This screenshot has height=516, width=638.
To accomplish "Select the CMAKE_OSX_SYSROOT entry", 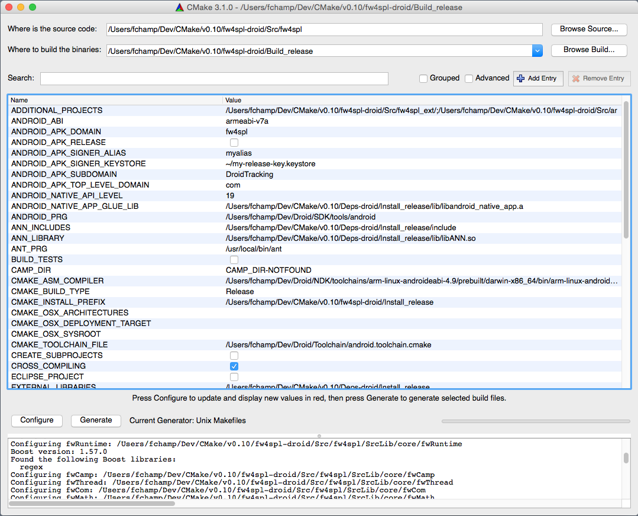I will pyautogui.click(x=56, y=334).
